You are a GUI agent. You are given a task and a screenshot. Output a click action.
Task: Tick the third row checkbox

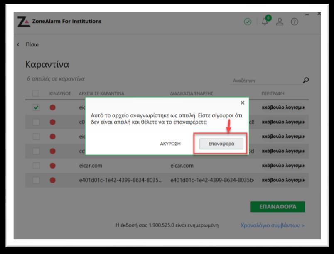[36, 137]
